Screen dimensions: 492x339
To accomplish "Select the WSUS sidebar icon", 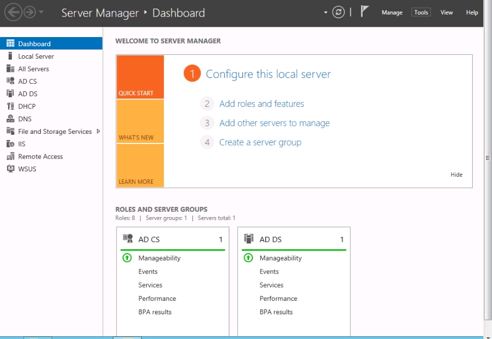I will pyautogui.click(x=10, y=169).
